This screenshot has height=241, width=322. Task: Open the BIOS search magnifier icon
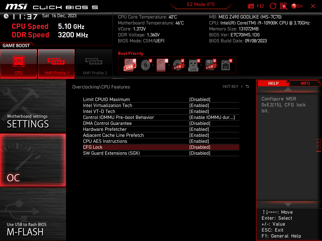coord(284,6)
